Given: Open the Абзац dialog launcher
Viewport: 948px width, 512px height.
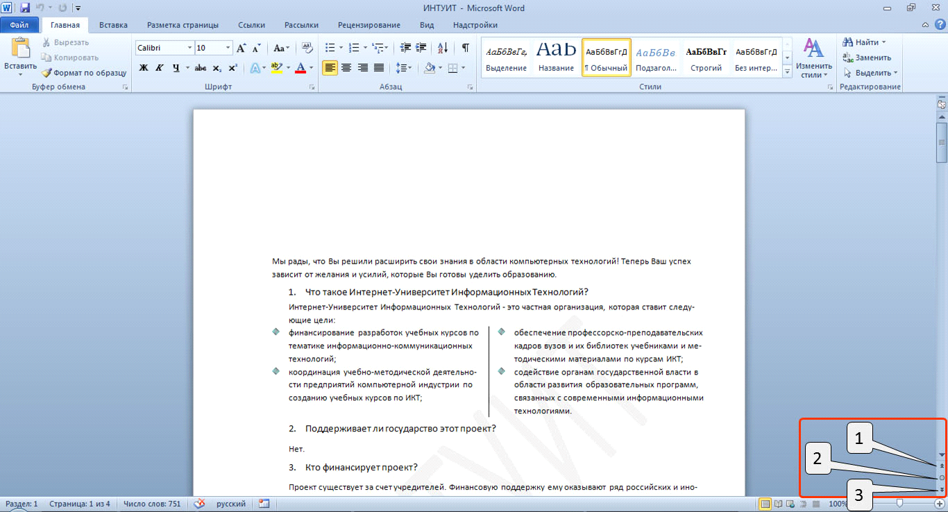Looking at the screenshot, I should click(470, 87).
